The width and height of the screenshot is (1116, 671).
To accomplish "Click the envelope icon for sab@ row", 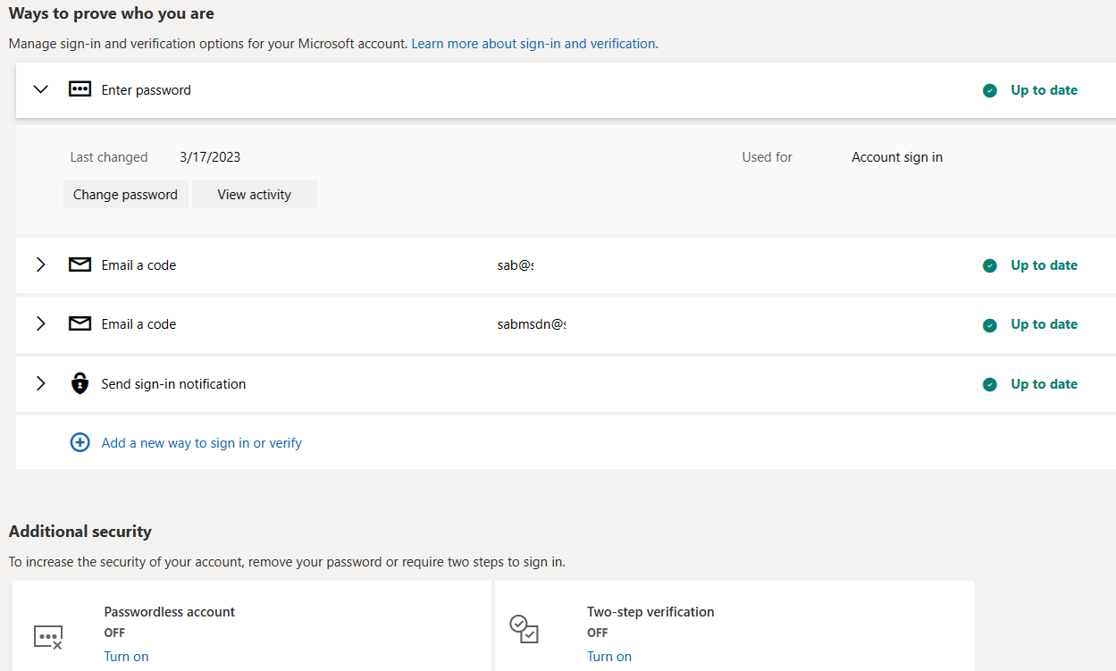I will point(80,264).
